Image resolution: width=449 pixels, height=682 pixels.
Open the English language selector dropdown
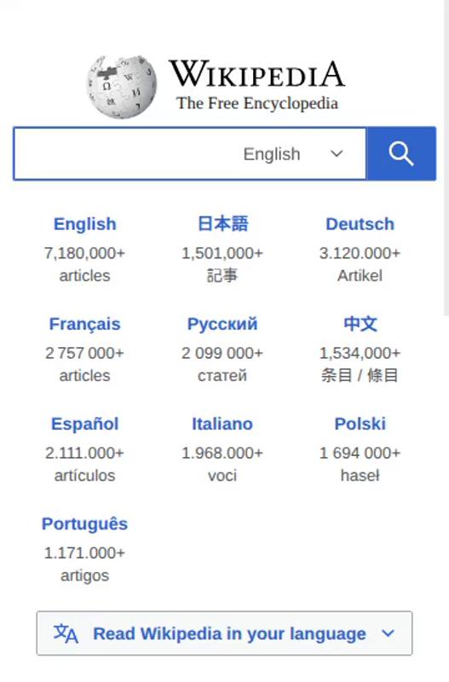point(293,154)
